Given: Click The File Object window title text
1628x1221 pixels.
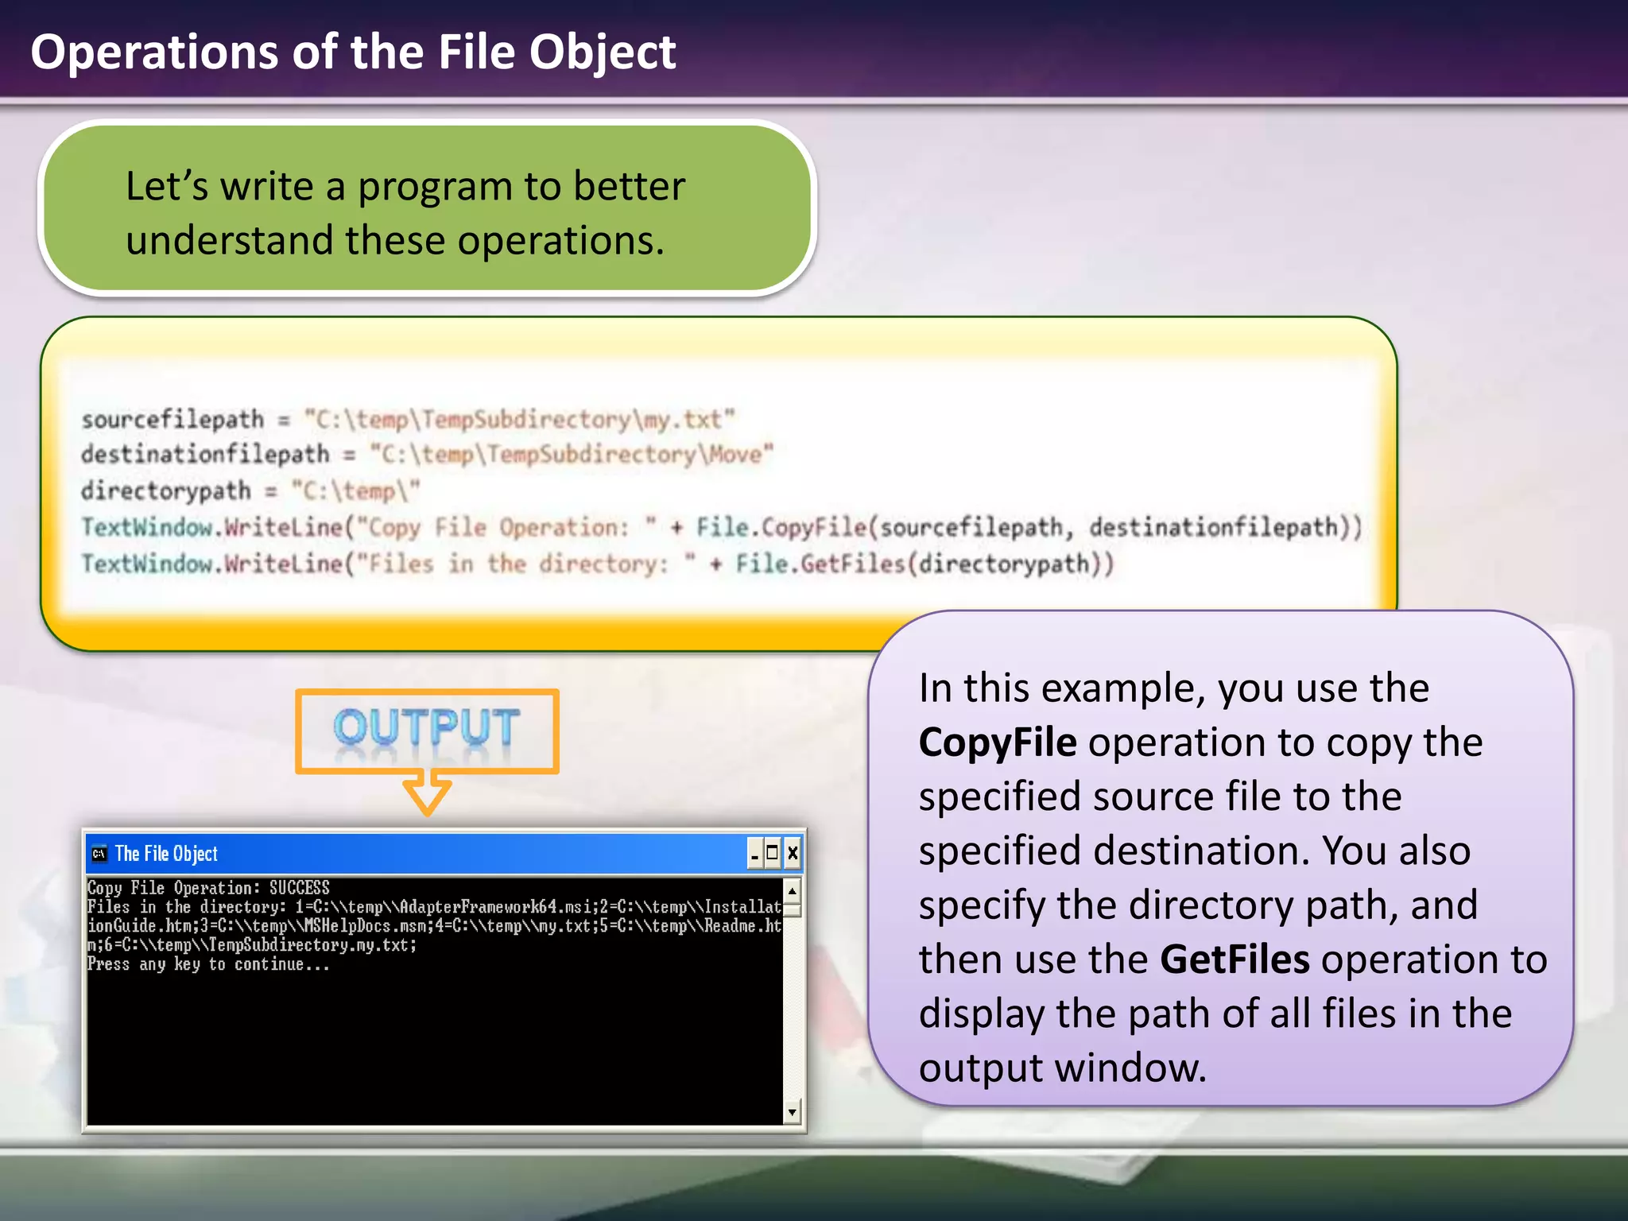Looking at the screenshot, I should point(166,854).
